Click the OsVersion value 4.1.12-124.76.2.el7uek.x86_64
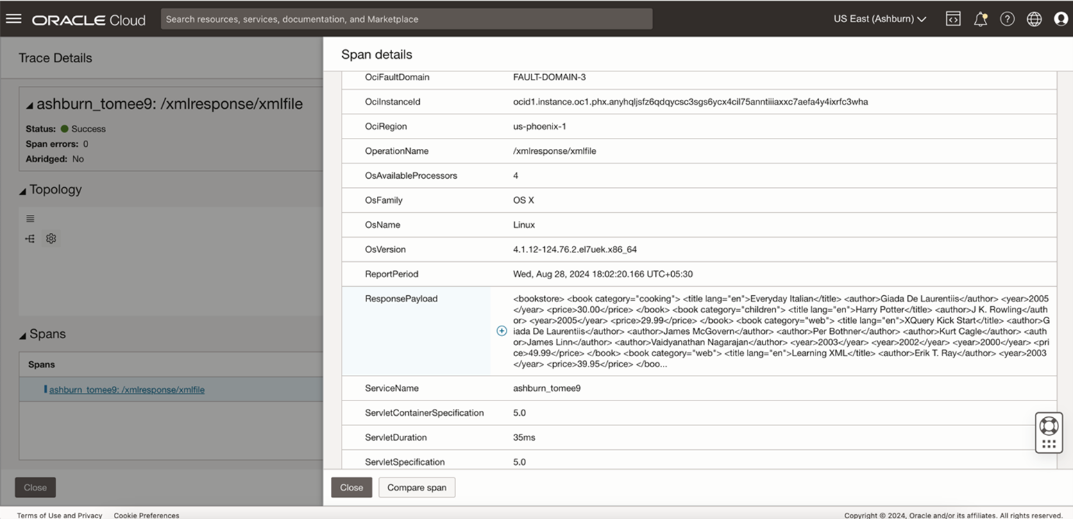The width and height of the screenshot is (1073, 519). point(575,249)
